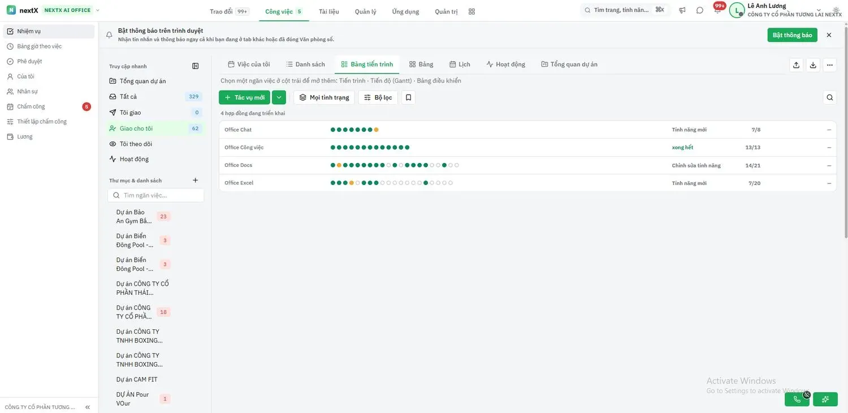Click the bookmark saved views icon
Screen dimensions: 848x413
(x=408, y=97)
